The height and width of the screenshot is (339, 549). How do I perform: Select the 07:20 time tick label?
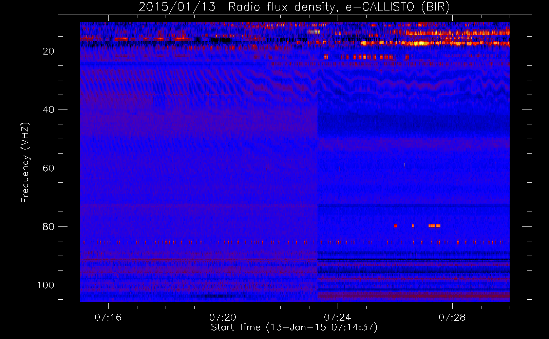coord(223,318)
